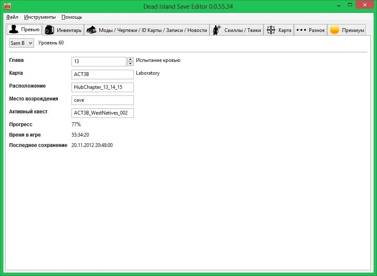Click the Карта field containing ACT3B

point(103,74)
